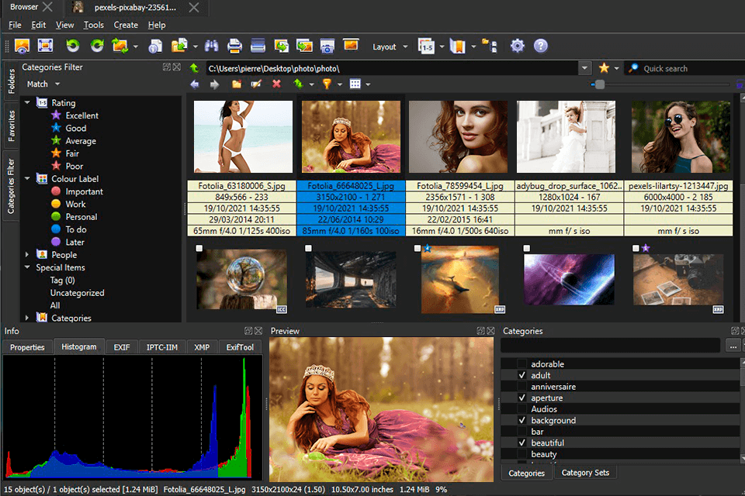Open Settings with the gear icon
The height and width of the screenshot is (496, 745).
[x=518, y=46]
